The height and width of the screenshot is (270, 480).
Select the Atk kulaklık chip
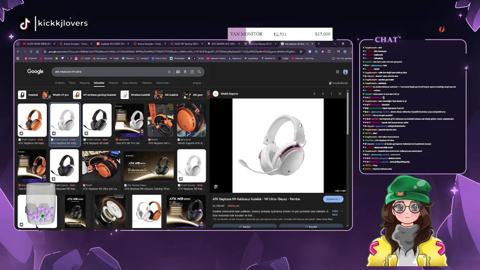click(x=167, y=95)
